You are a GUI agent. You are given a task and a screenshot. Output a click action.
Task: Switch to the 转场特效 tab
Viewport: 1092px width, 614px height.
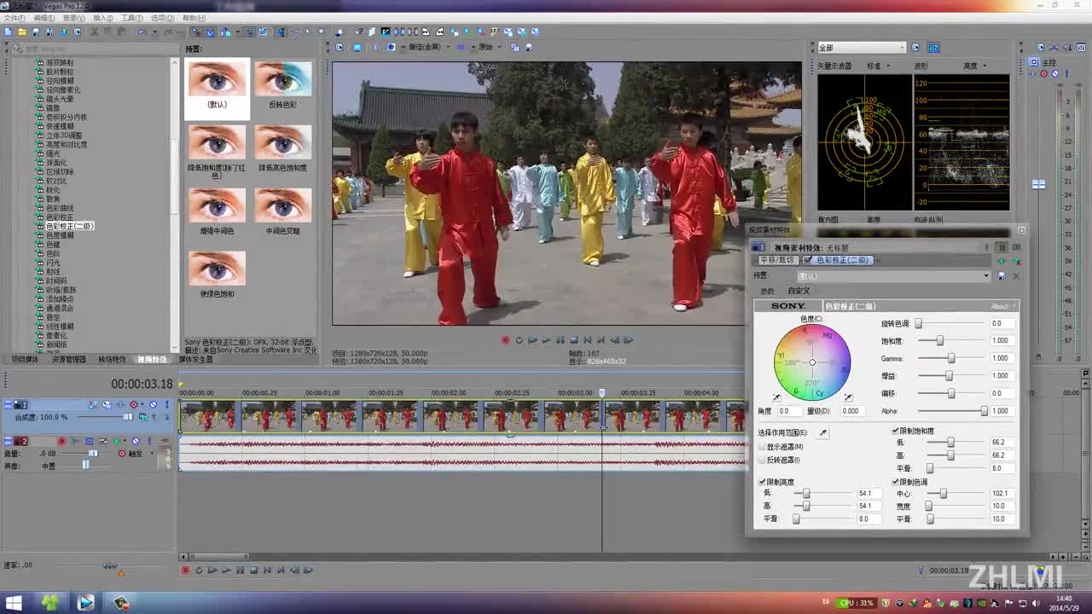112,360
